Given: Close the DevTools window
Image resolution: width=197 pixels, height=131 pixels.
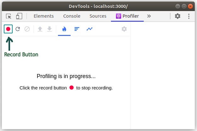Looking at the screenshot, I should (x=190, y=6).
